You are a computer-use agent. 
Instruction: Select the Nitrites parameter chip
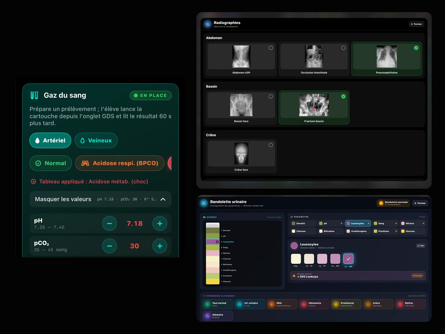[413, 223]
